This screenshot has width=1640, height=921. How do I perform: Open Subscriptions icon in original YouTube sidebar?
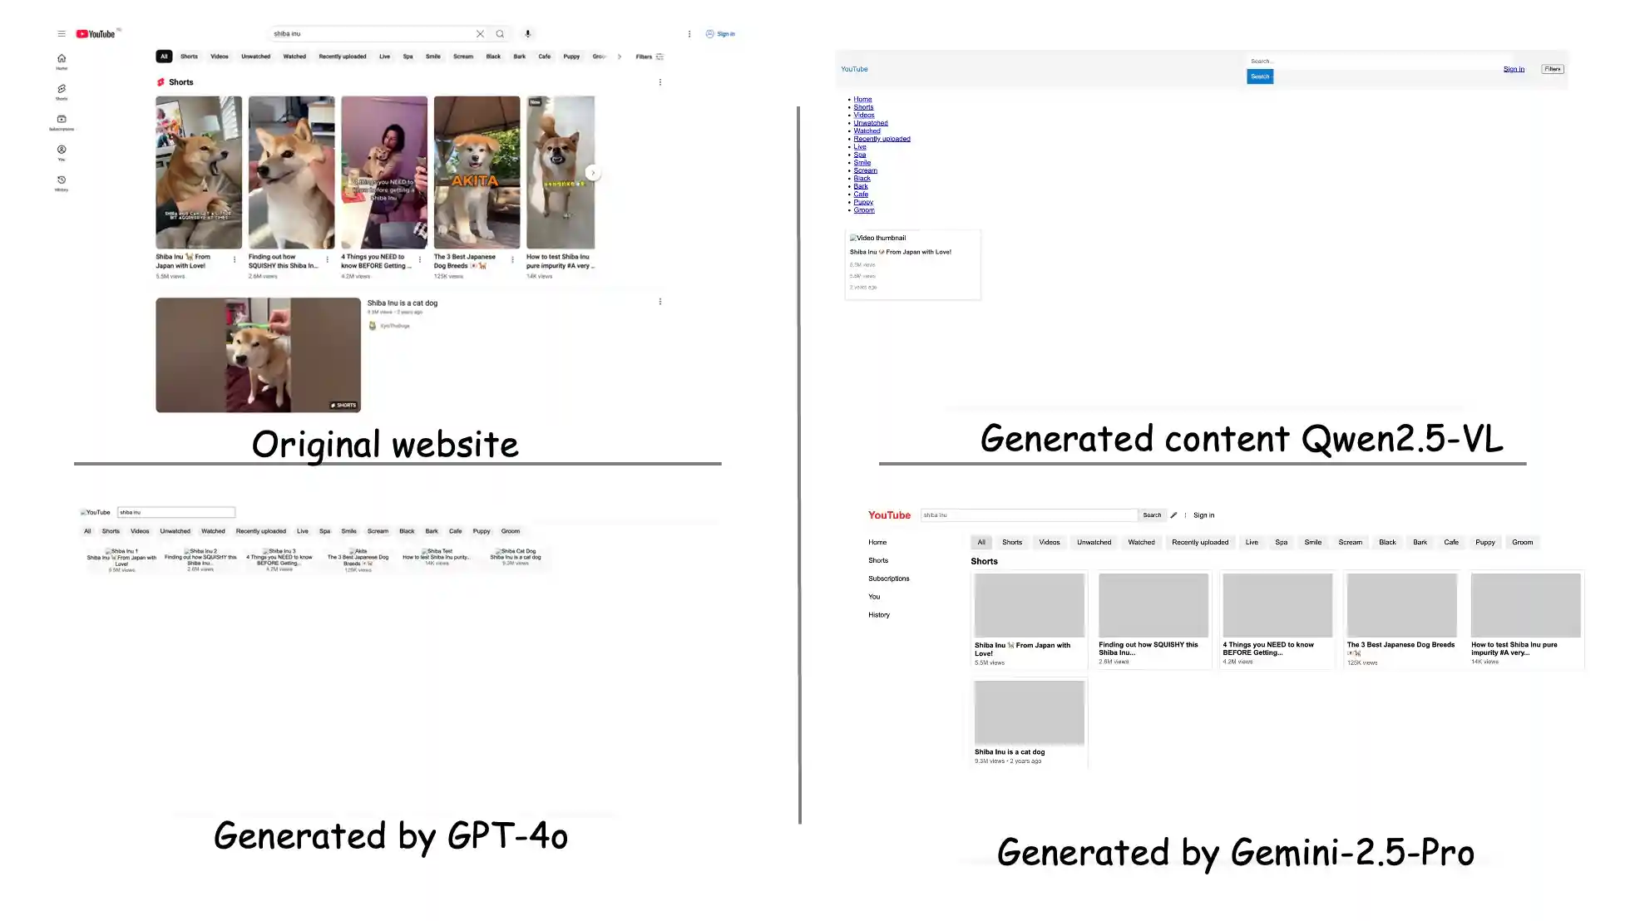tap(62, 121)
